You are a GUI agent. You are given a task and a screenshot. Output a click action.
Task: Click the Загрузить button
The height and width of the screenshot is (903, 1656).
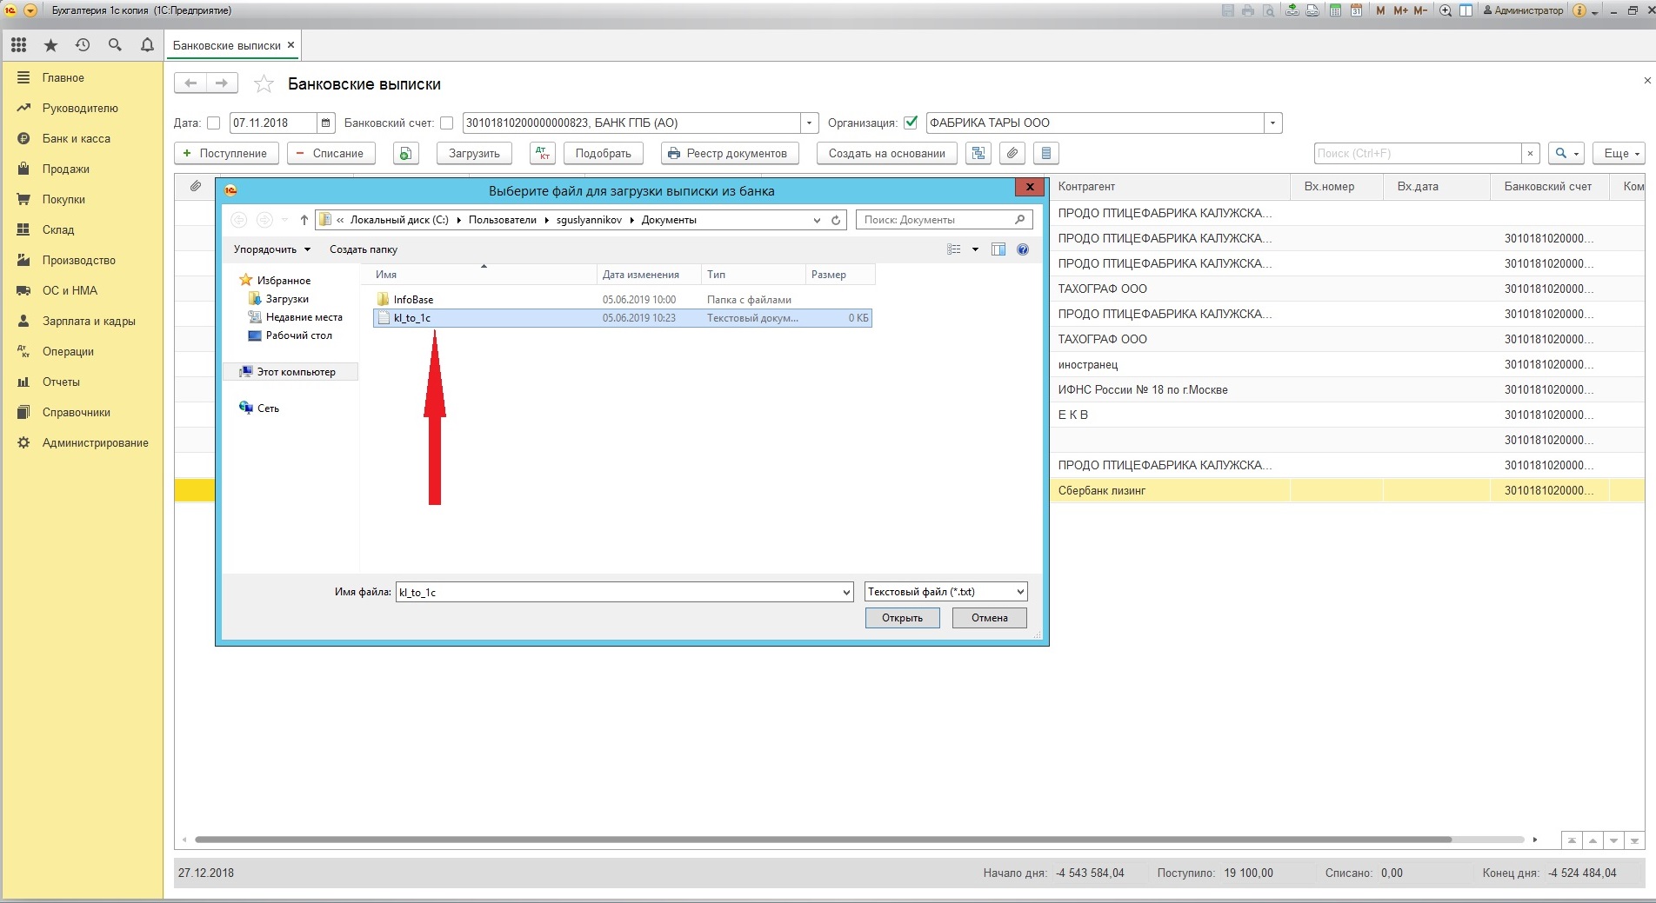click(x=474, y=154)
